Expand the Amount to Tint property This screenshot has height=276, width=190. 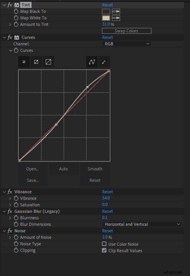click(10, 24)
